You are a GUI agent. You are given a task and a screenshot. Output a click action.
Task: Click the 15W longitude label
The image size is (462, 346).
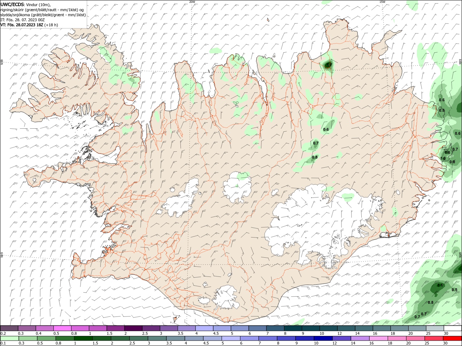coord(382,2)
